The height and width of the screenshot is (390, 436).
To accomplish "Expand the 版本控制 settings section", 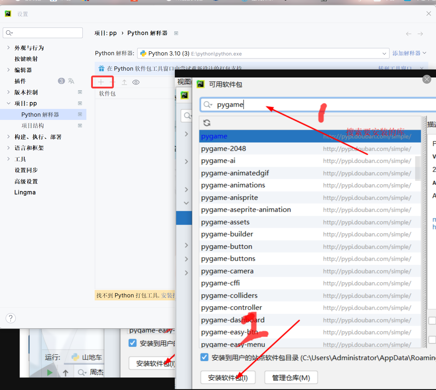I will (8, 92).
